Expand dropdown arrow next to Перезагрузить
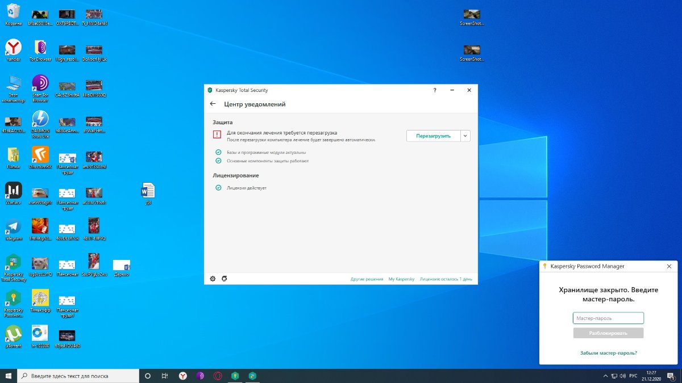This screenshot has height=383, width=682. pyautogui.click(x=465, y=136)
